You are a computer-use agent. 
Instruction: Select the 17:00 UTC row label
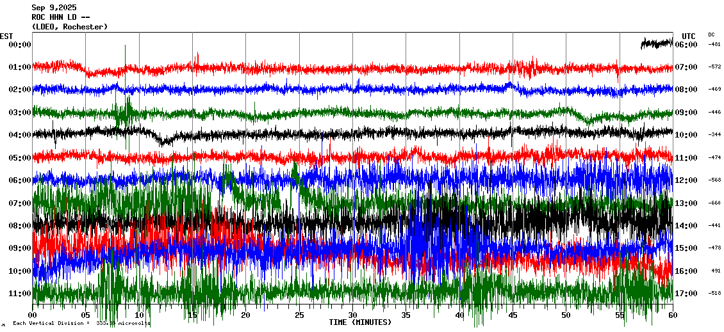pos(686,294)
